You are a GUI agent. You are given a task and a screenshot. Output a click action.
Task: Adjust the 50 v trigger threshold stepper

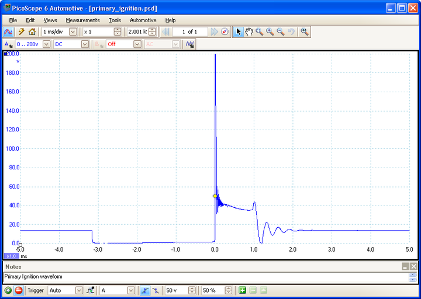tap(192, 290)
